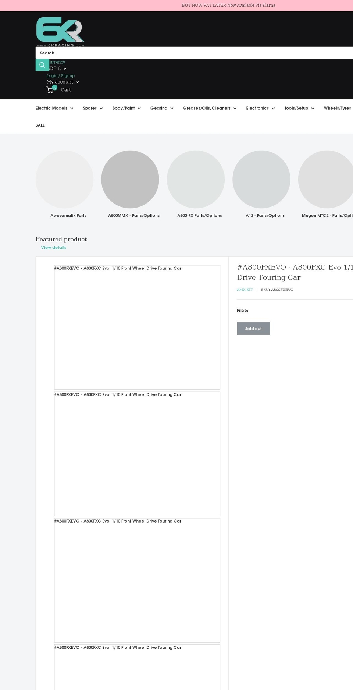Open A800-FX Parts/Options collection circle
Viewport: 353px width, 690px height.
pyautogui.click(x=196, y=179)
